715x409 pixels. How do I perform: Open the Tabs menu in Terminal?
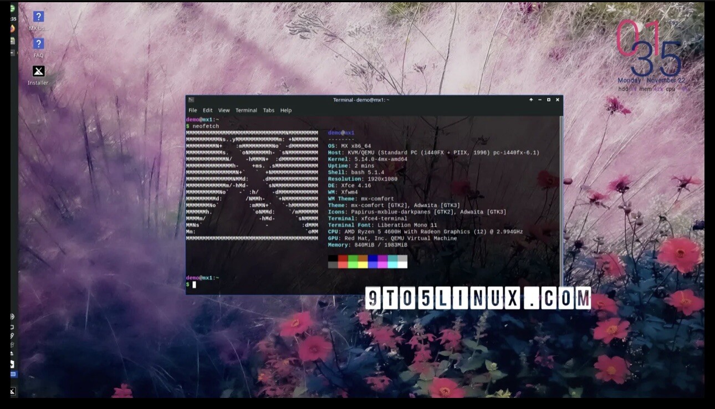269,110
